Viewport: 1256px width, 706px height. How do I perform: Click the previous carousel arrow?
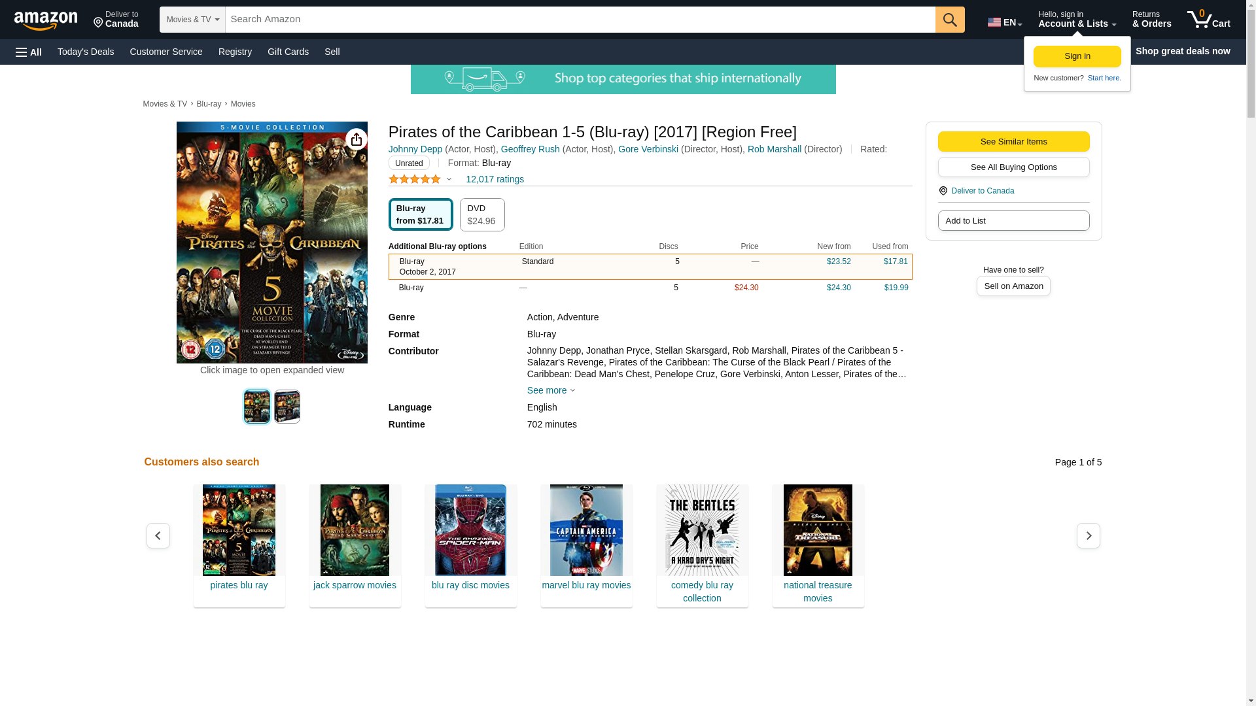coord(158,536)
